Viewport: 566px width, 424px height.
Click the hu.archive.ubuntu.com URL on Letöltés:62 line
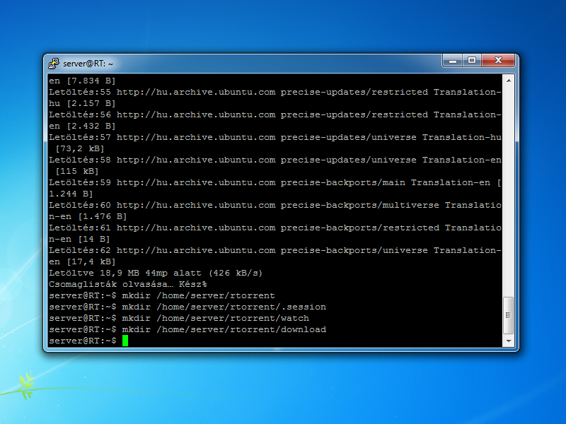(196, 250)
